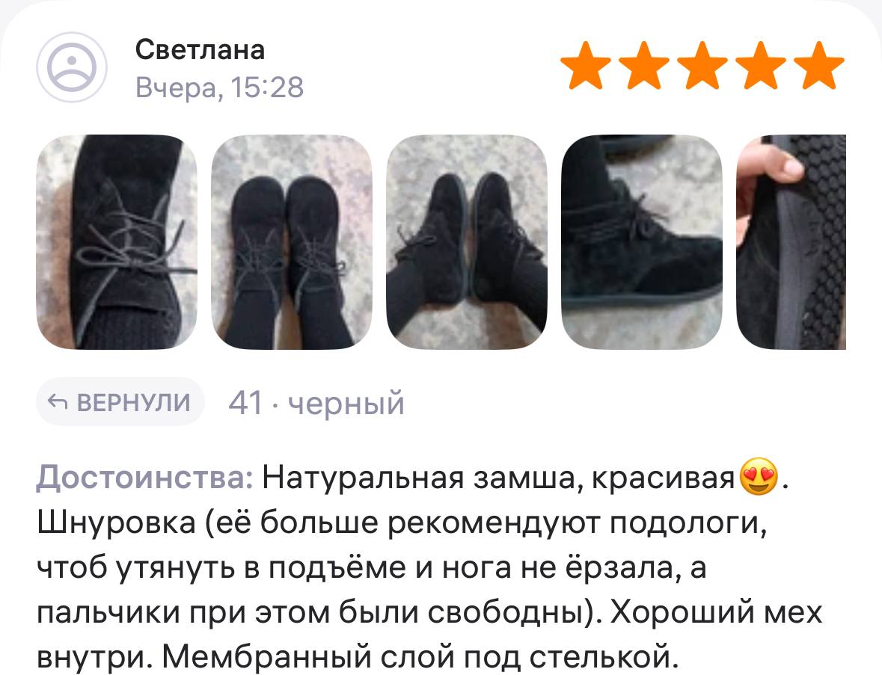Click the heart-eyes emoji in the review

point(759,477)
